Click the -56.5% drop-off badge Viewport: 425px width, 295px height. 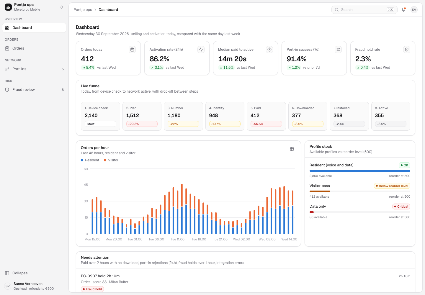click(x=266, y=124)
